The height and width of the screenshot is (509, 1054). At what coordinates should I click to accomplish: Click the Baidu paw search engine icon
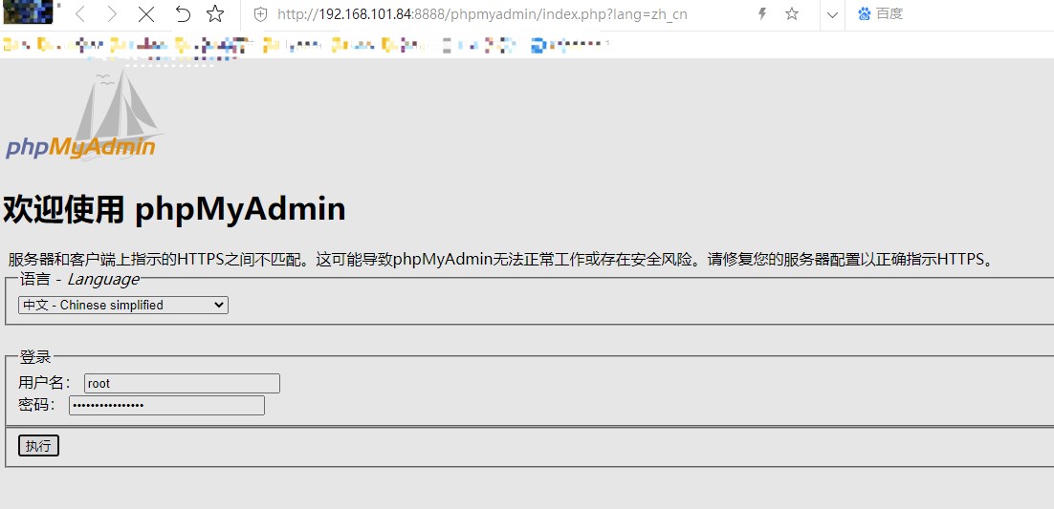point(865,13)
